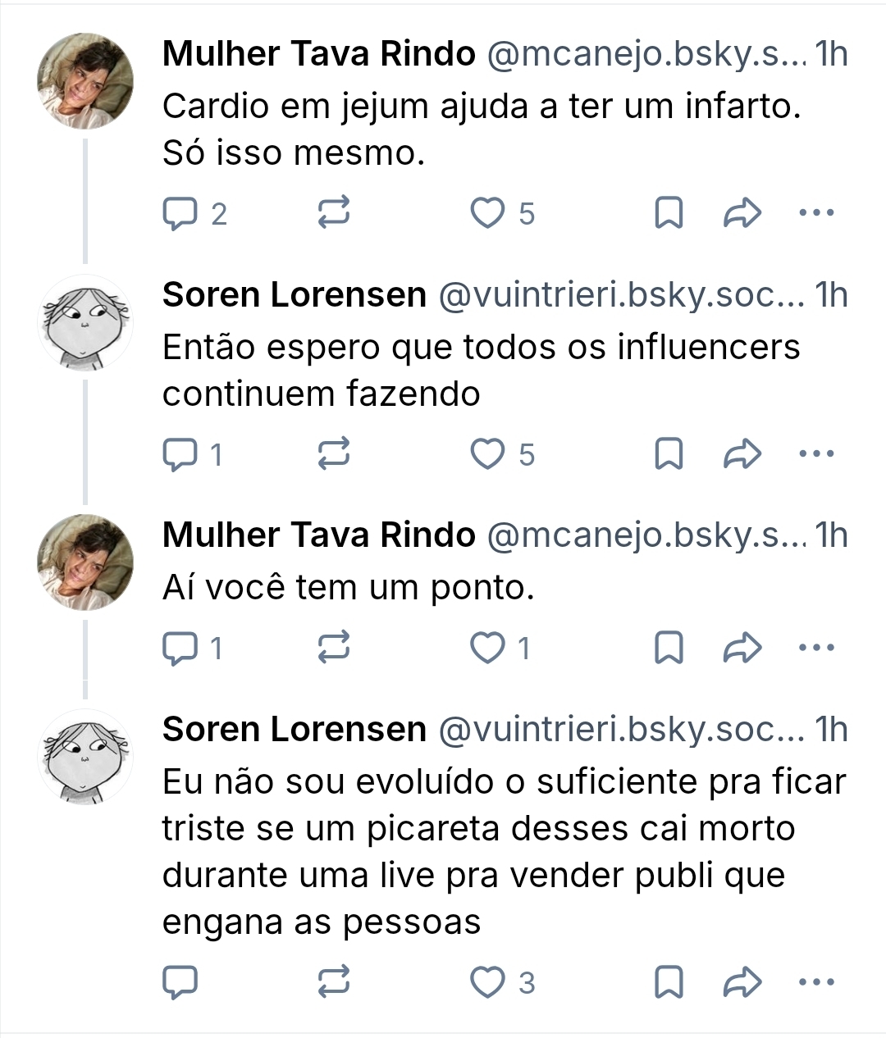
Task: Open the 'Aí você tem um ponto.' post text
Action: (x=348, y=587)
